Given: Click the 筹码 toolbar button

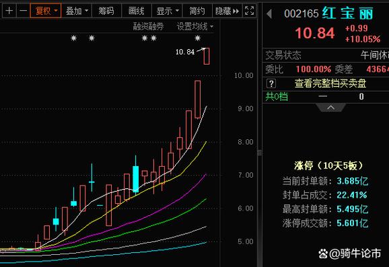Looking at the screenshot, I should (x=106, y=11).
